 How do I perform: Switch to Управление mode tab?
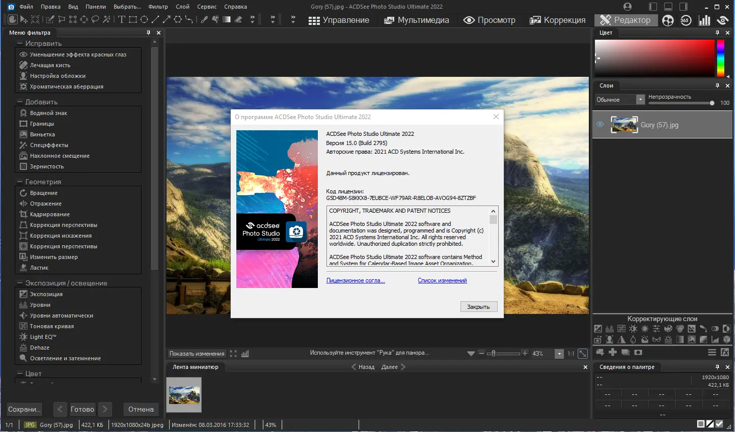(339, 20)
